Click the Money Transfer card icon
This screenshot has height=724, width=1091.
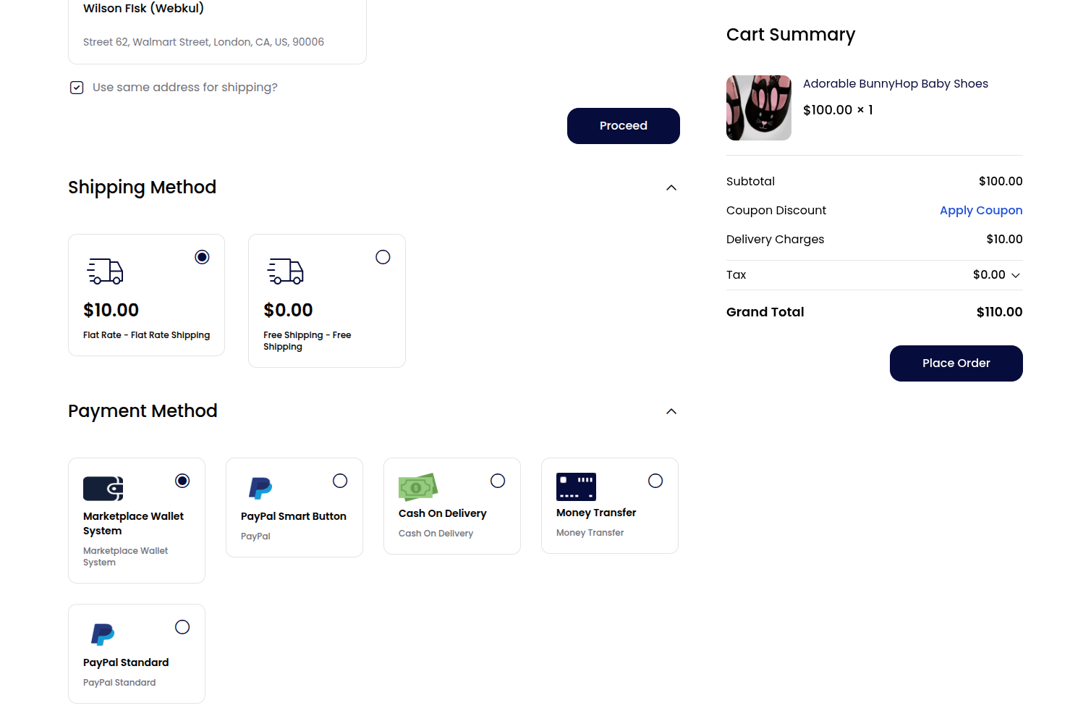click(576, 487)
